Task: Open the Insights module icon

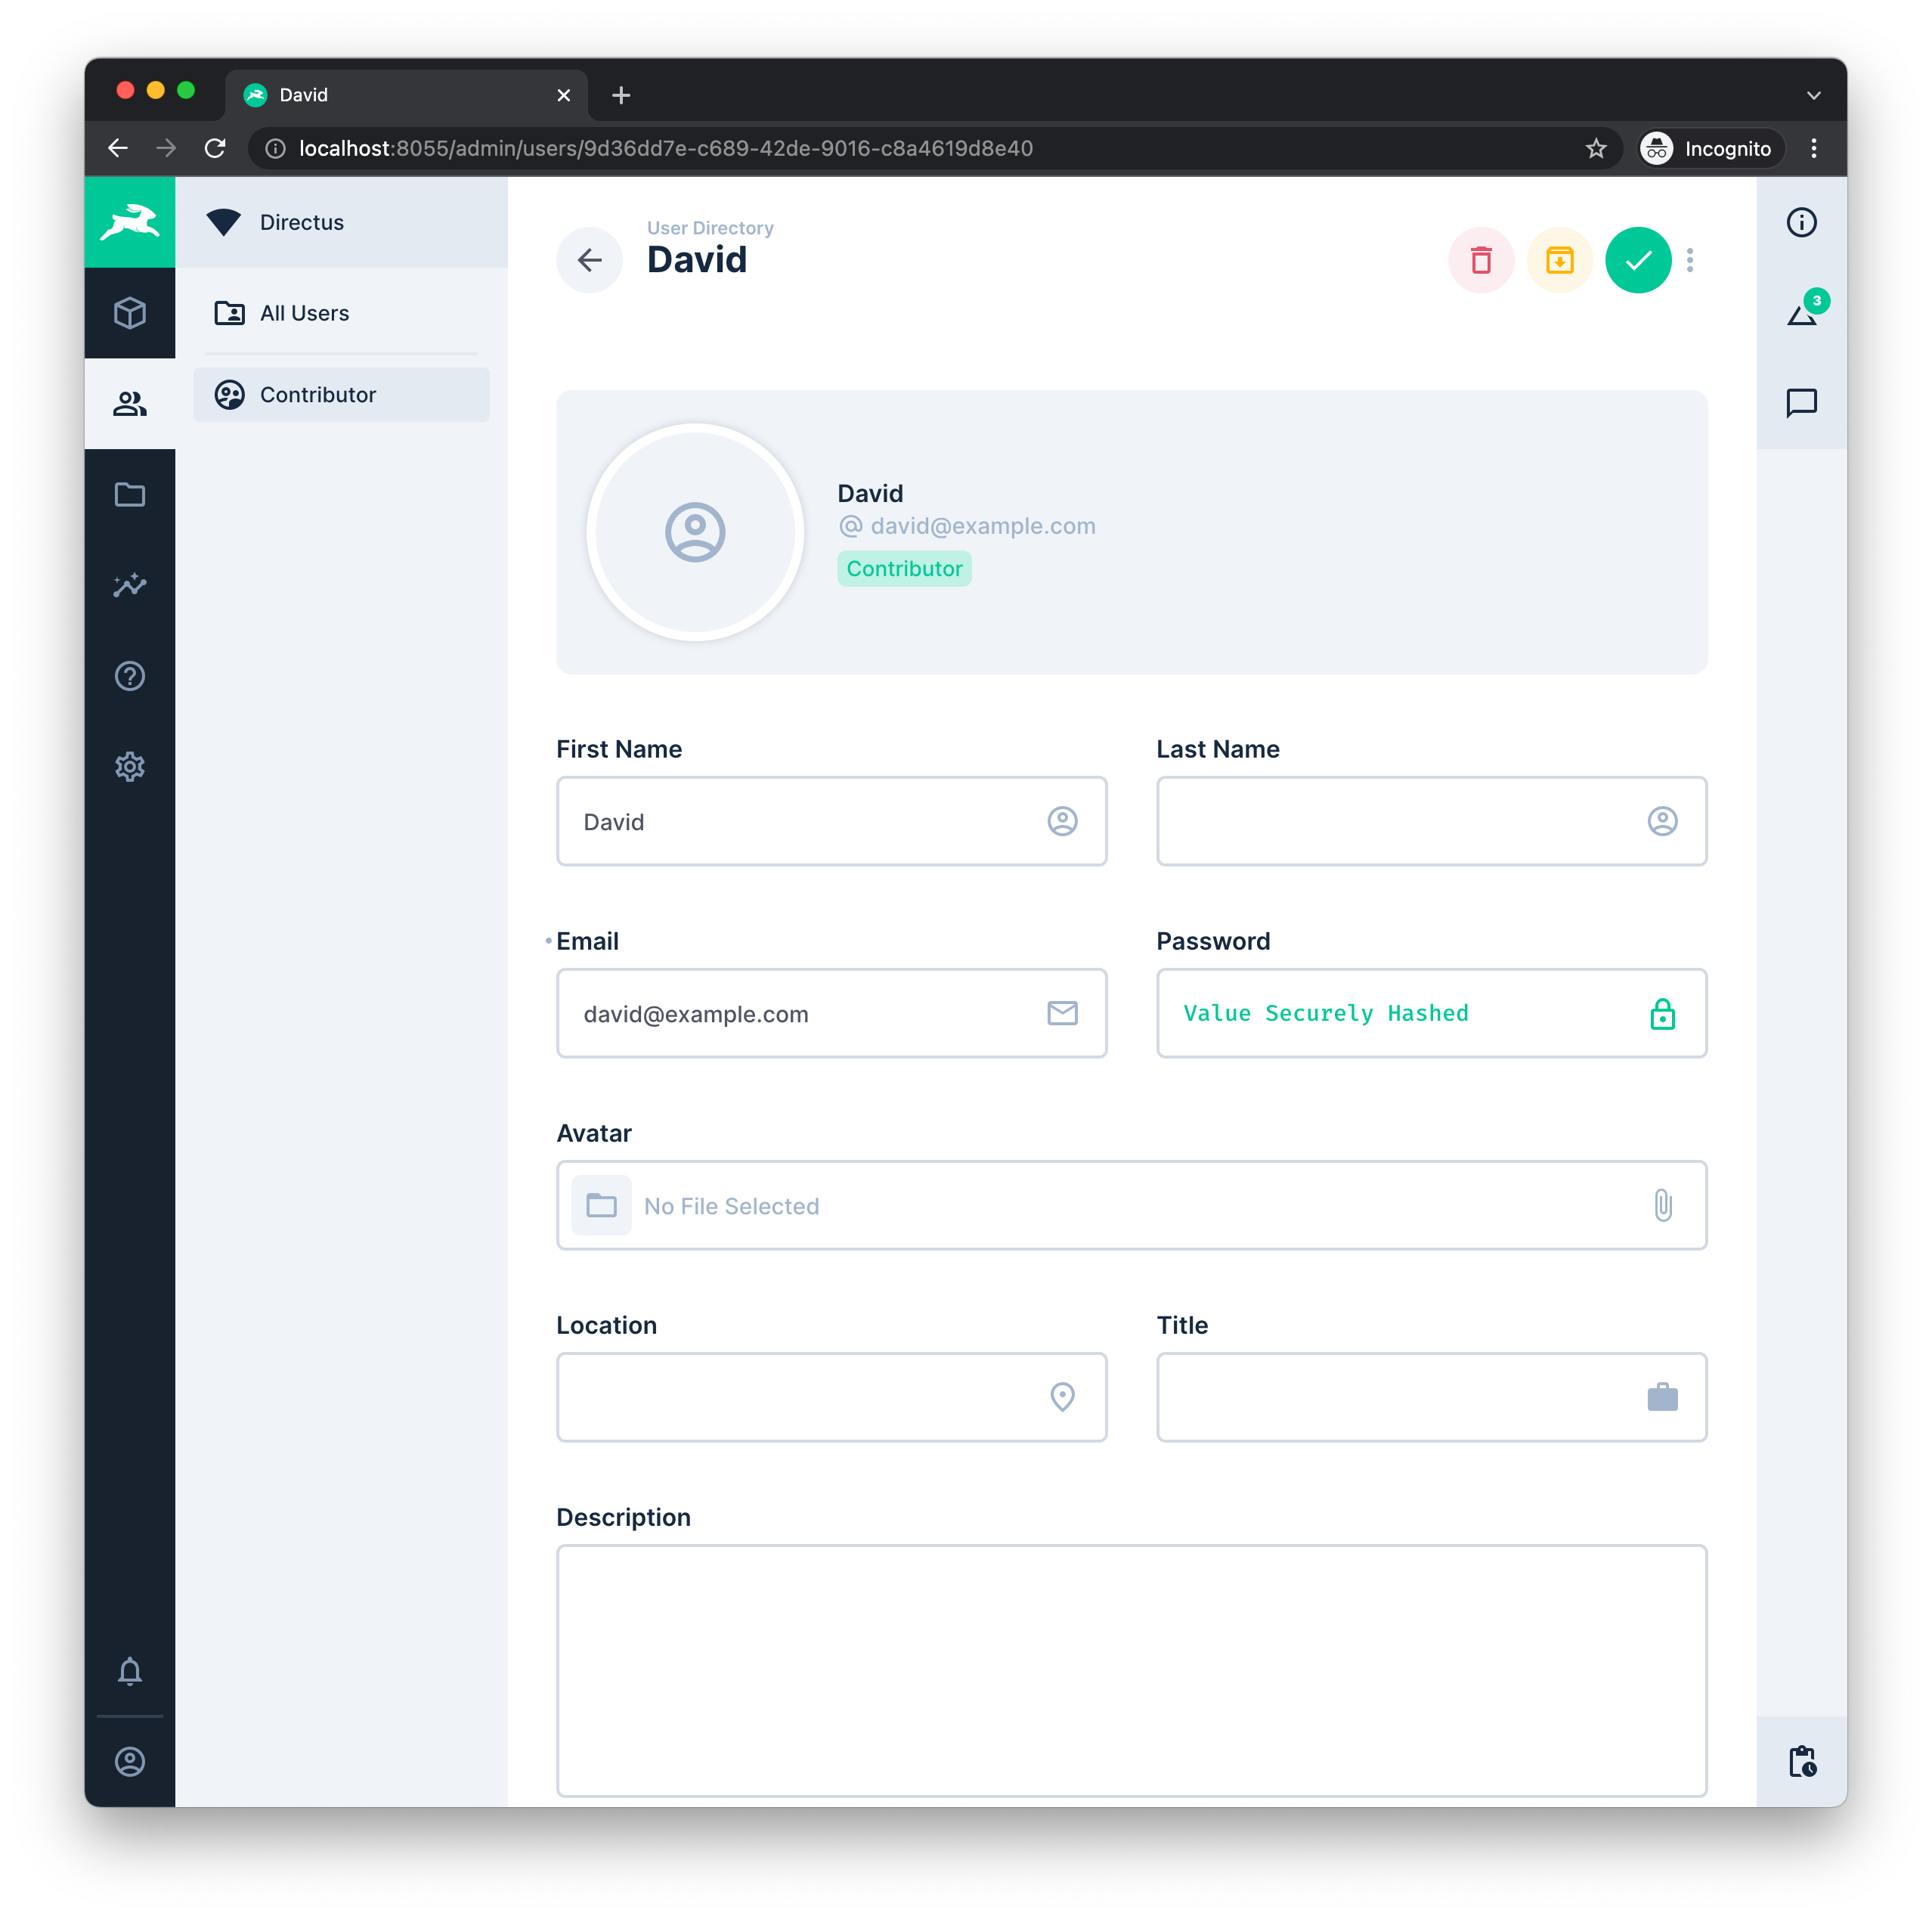Action: coord(130,585)
